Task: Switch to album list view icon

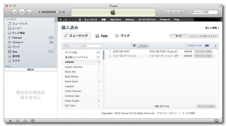Action: pos(171,12)
